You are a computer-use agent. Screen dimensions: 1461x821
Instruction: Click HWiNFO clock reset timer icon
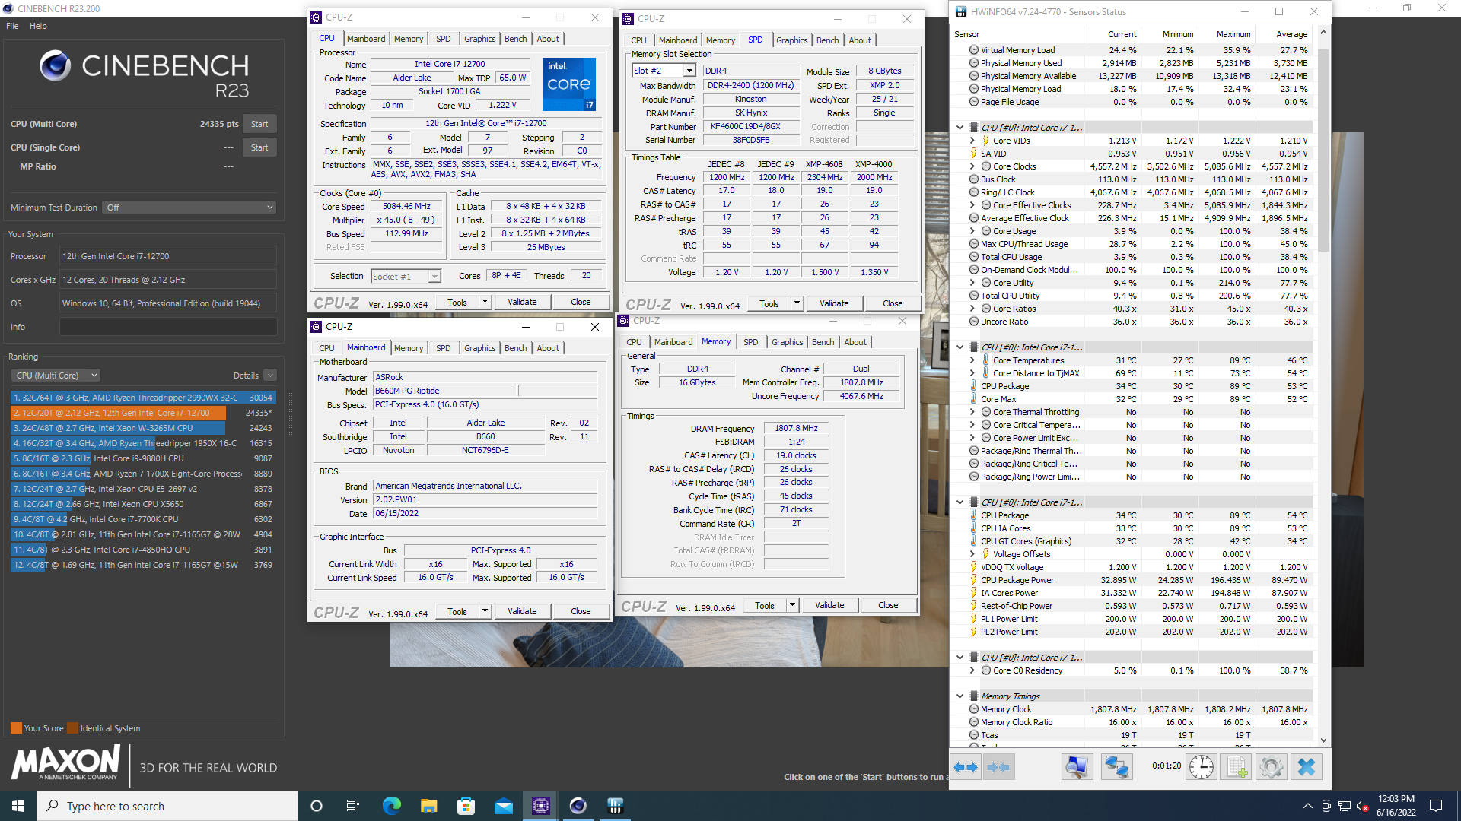coord(1202,767)
